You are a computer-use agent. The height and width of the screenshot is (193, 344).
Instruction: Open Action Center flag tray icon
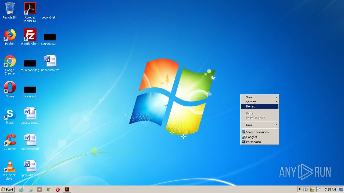(x=318, y=190)
